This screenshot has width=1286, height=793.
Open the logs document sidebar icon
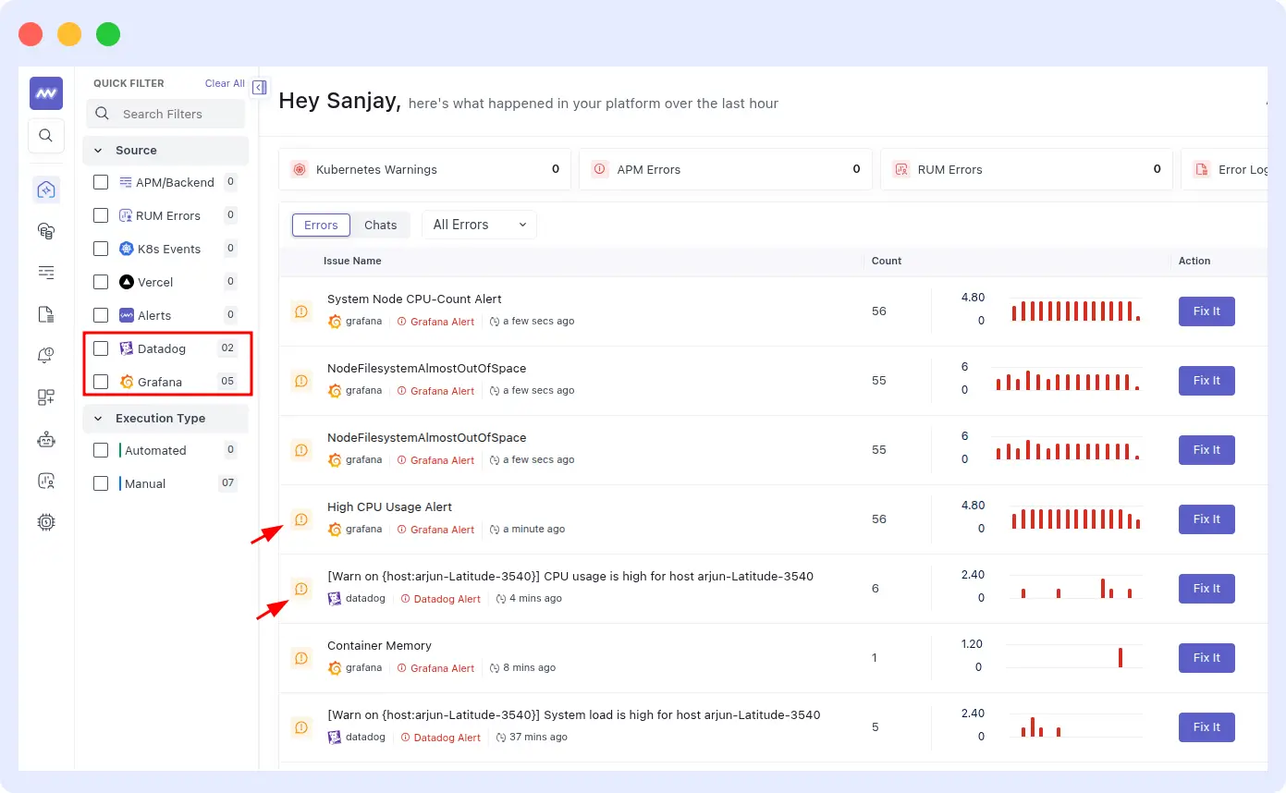(46, 314)
